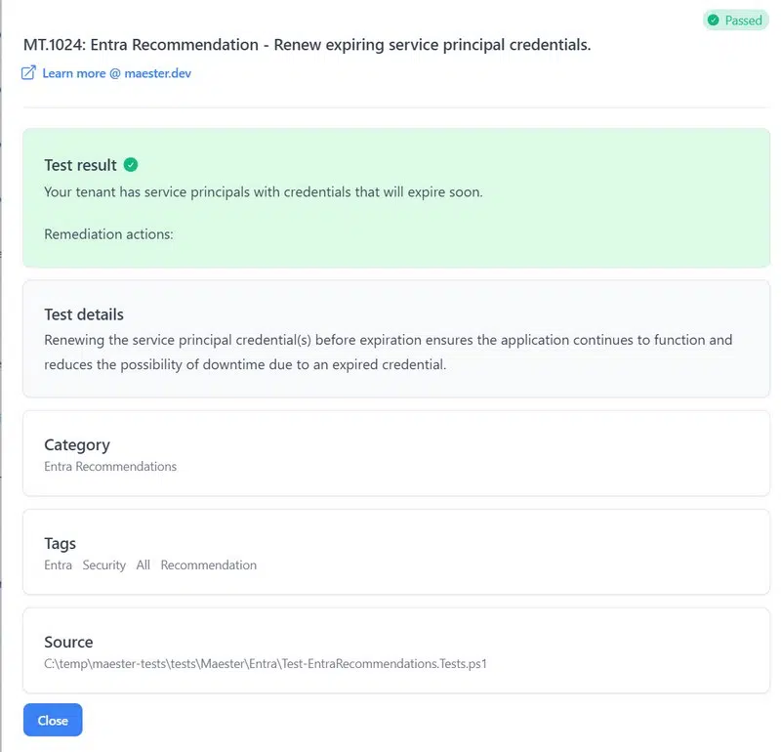Click the Test-EntraRecommendations.Tests.ps1 source path
Image resolution: width=781 pixels, height=752 pixels.
pyautogui.click(x=265, y=664)
